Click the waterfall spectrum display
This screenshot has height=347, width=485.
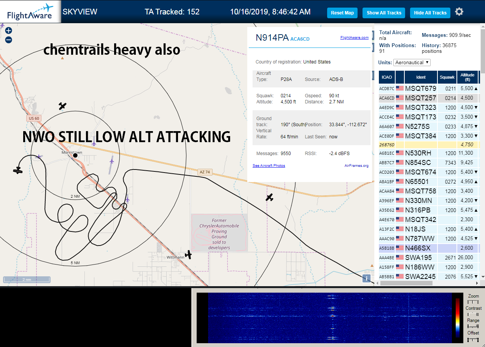point(329,318)
